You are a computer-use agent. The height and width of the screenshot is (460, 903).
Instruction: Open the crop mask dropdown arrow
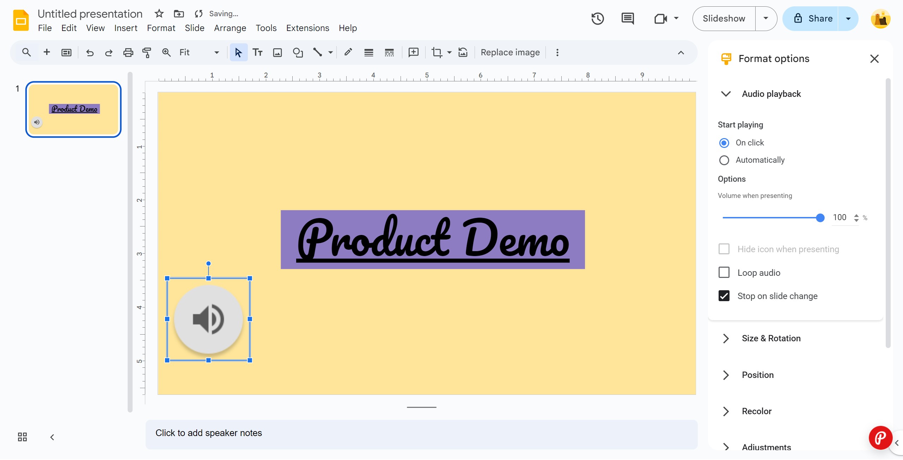(x=449, y=52)
